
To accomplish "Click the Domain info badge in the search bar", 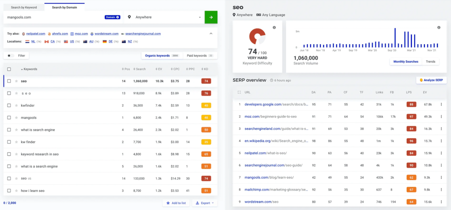I will point(112,17).
